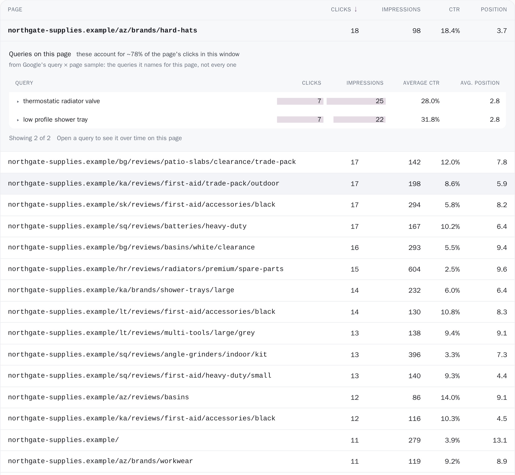Expand the low profile shower tray query

pos(257,120)
